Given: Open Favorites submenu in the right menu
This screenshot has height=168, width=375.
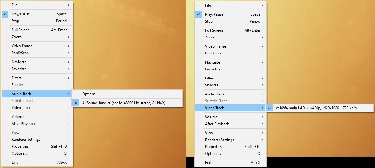Looking at the screenshot, I should coord(212,69).
